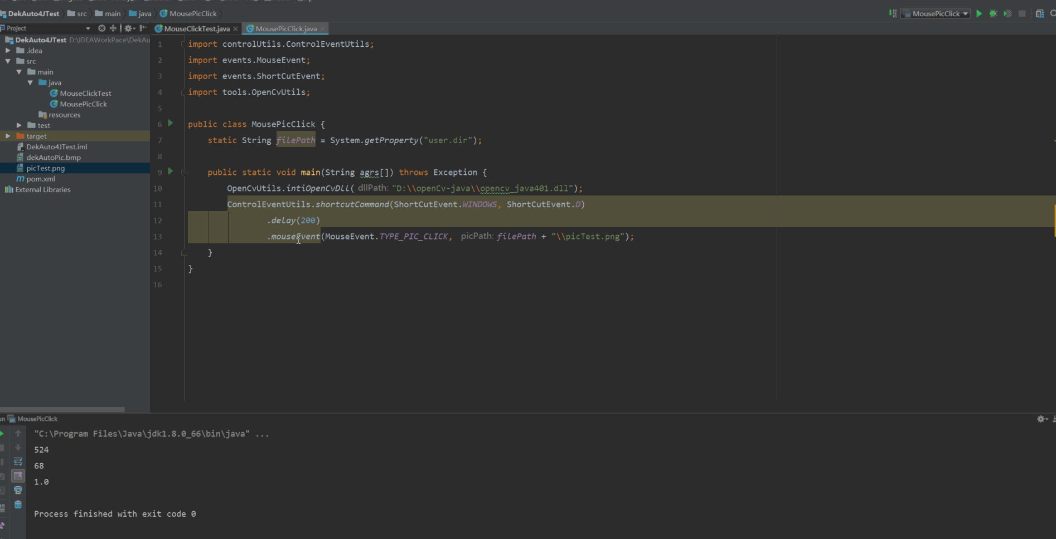Hide the Project tool window
Image resolution: width=1056 pixels, height=539 pixels.
pyautogui.click(x=143, y=28)
